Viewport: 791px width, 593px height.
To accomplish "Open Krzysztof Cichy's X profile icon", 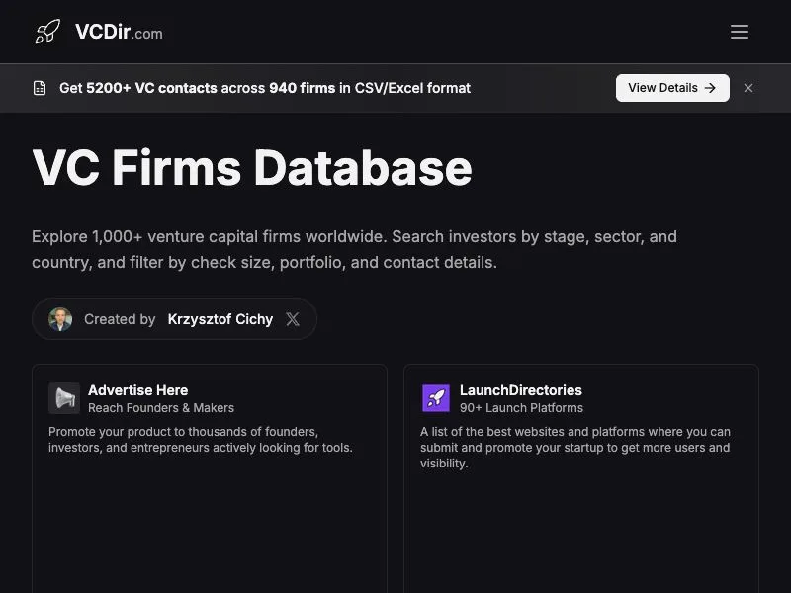I will click(293, 319).
